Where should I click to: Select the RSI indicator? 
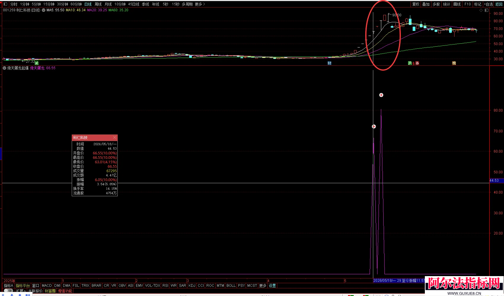point(165,286)
